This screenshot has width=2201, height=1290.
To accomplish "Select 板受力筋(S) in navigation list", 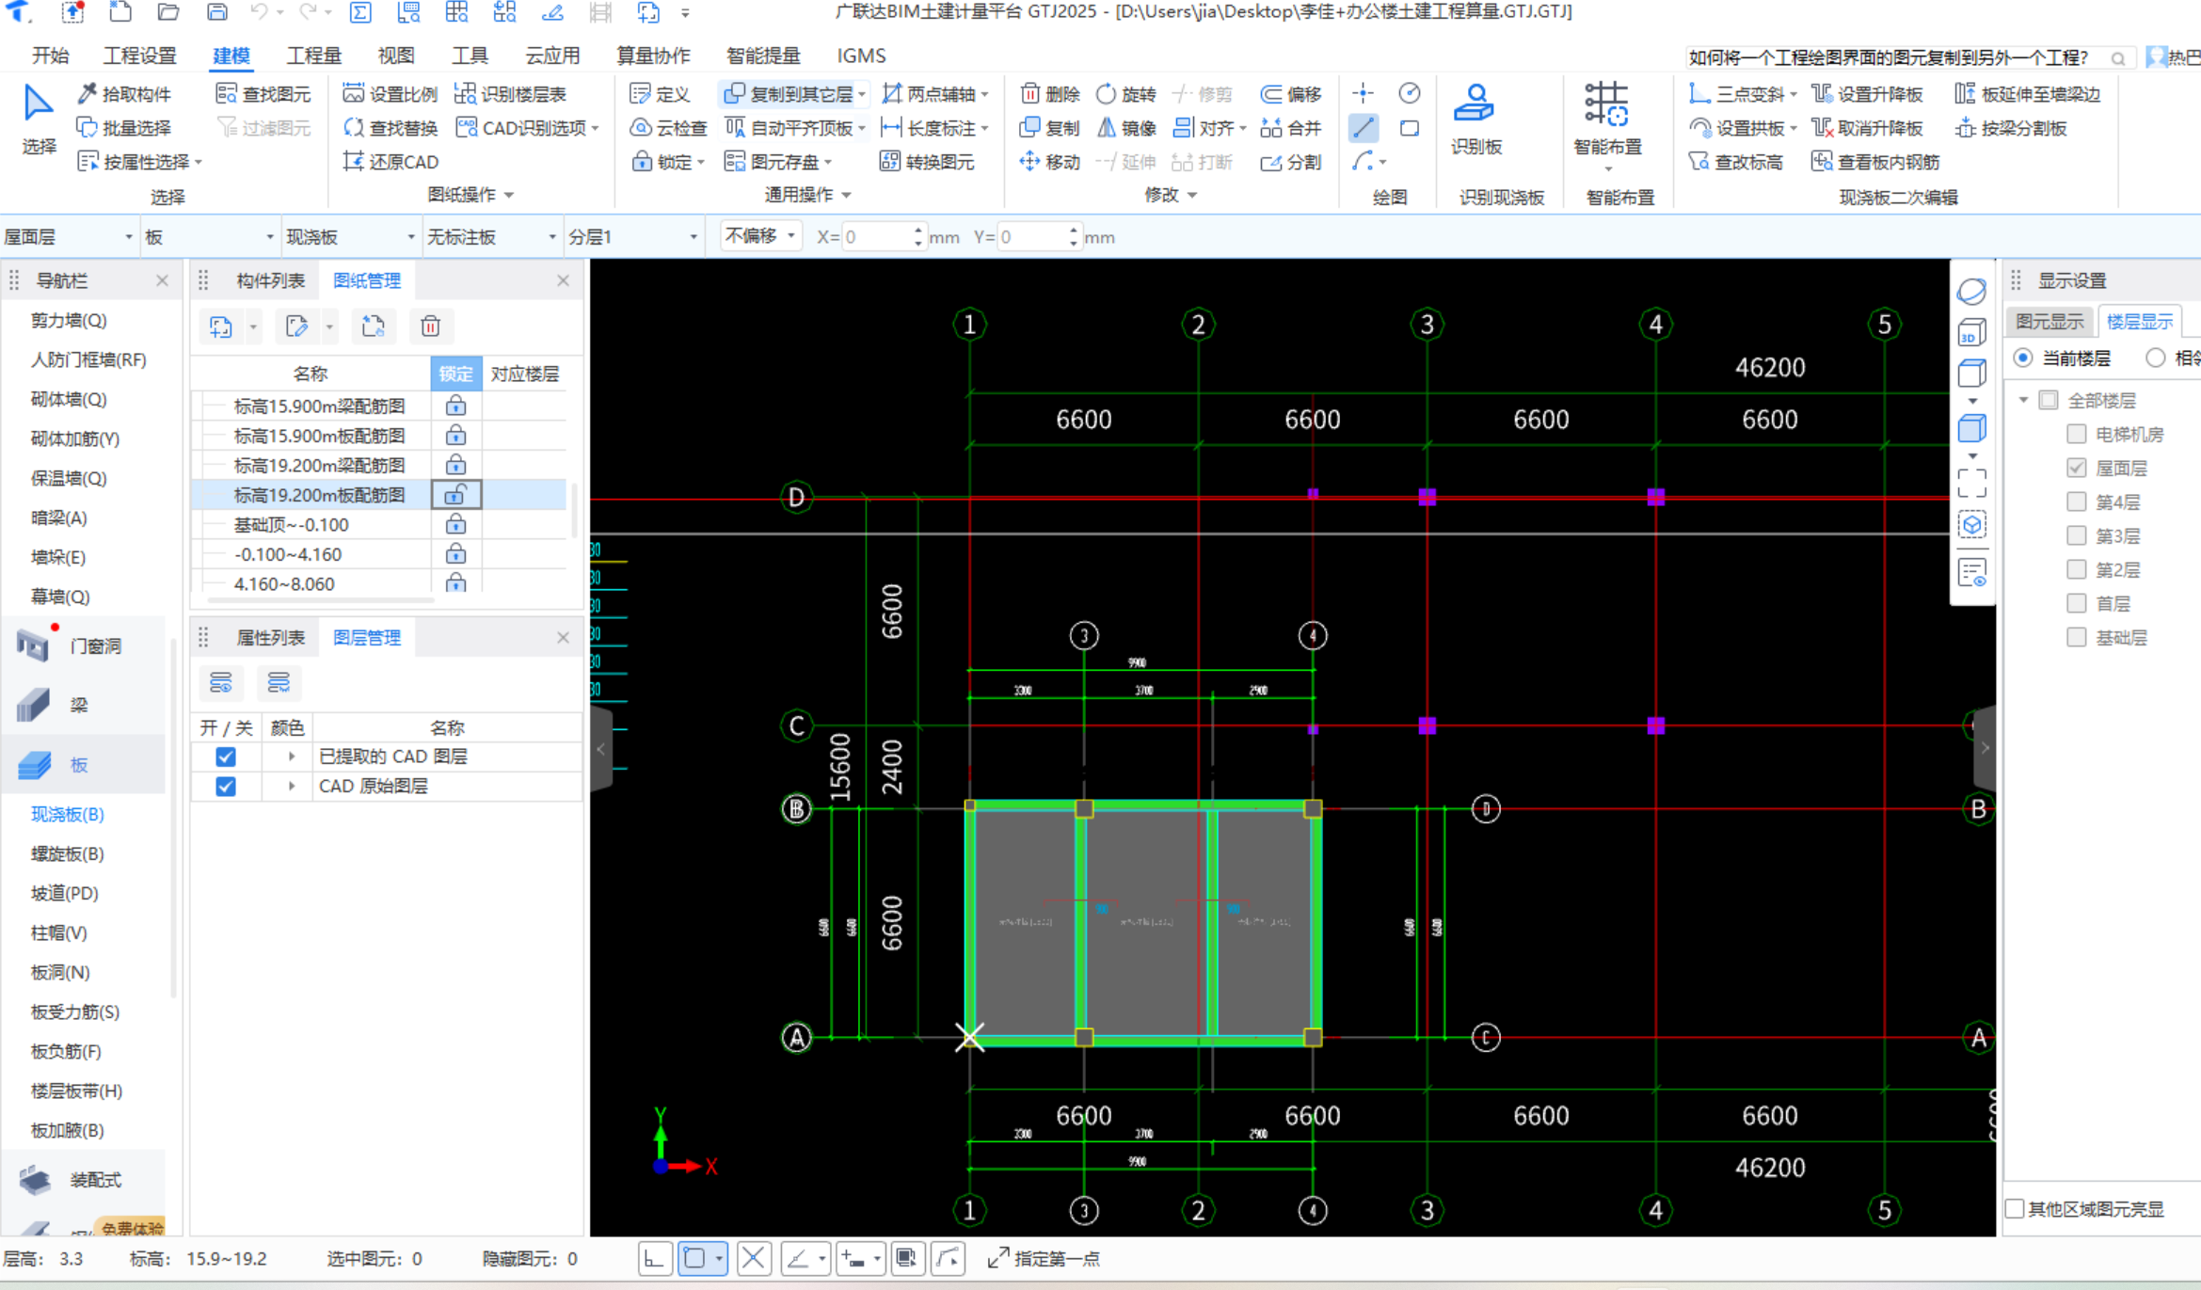I will click(75, 1011).
